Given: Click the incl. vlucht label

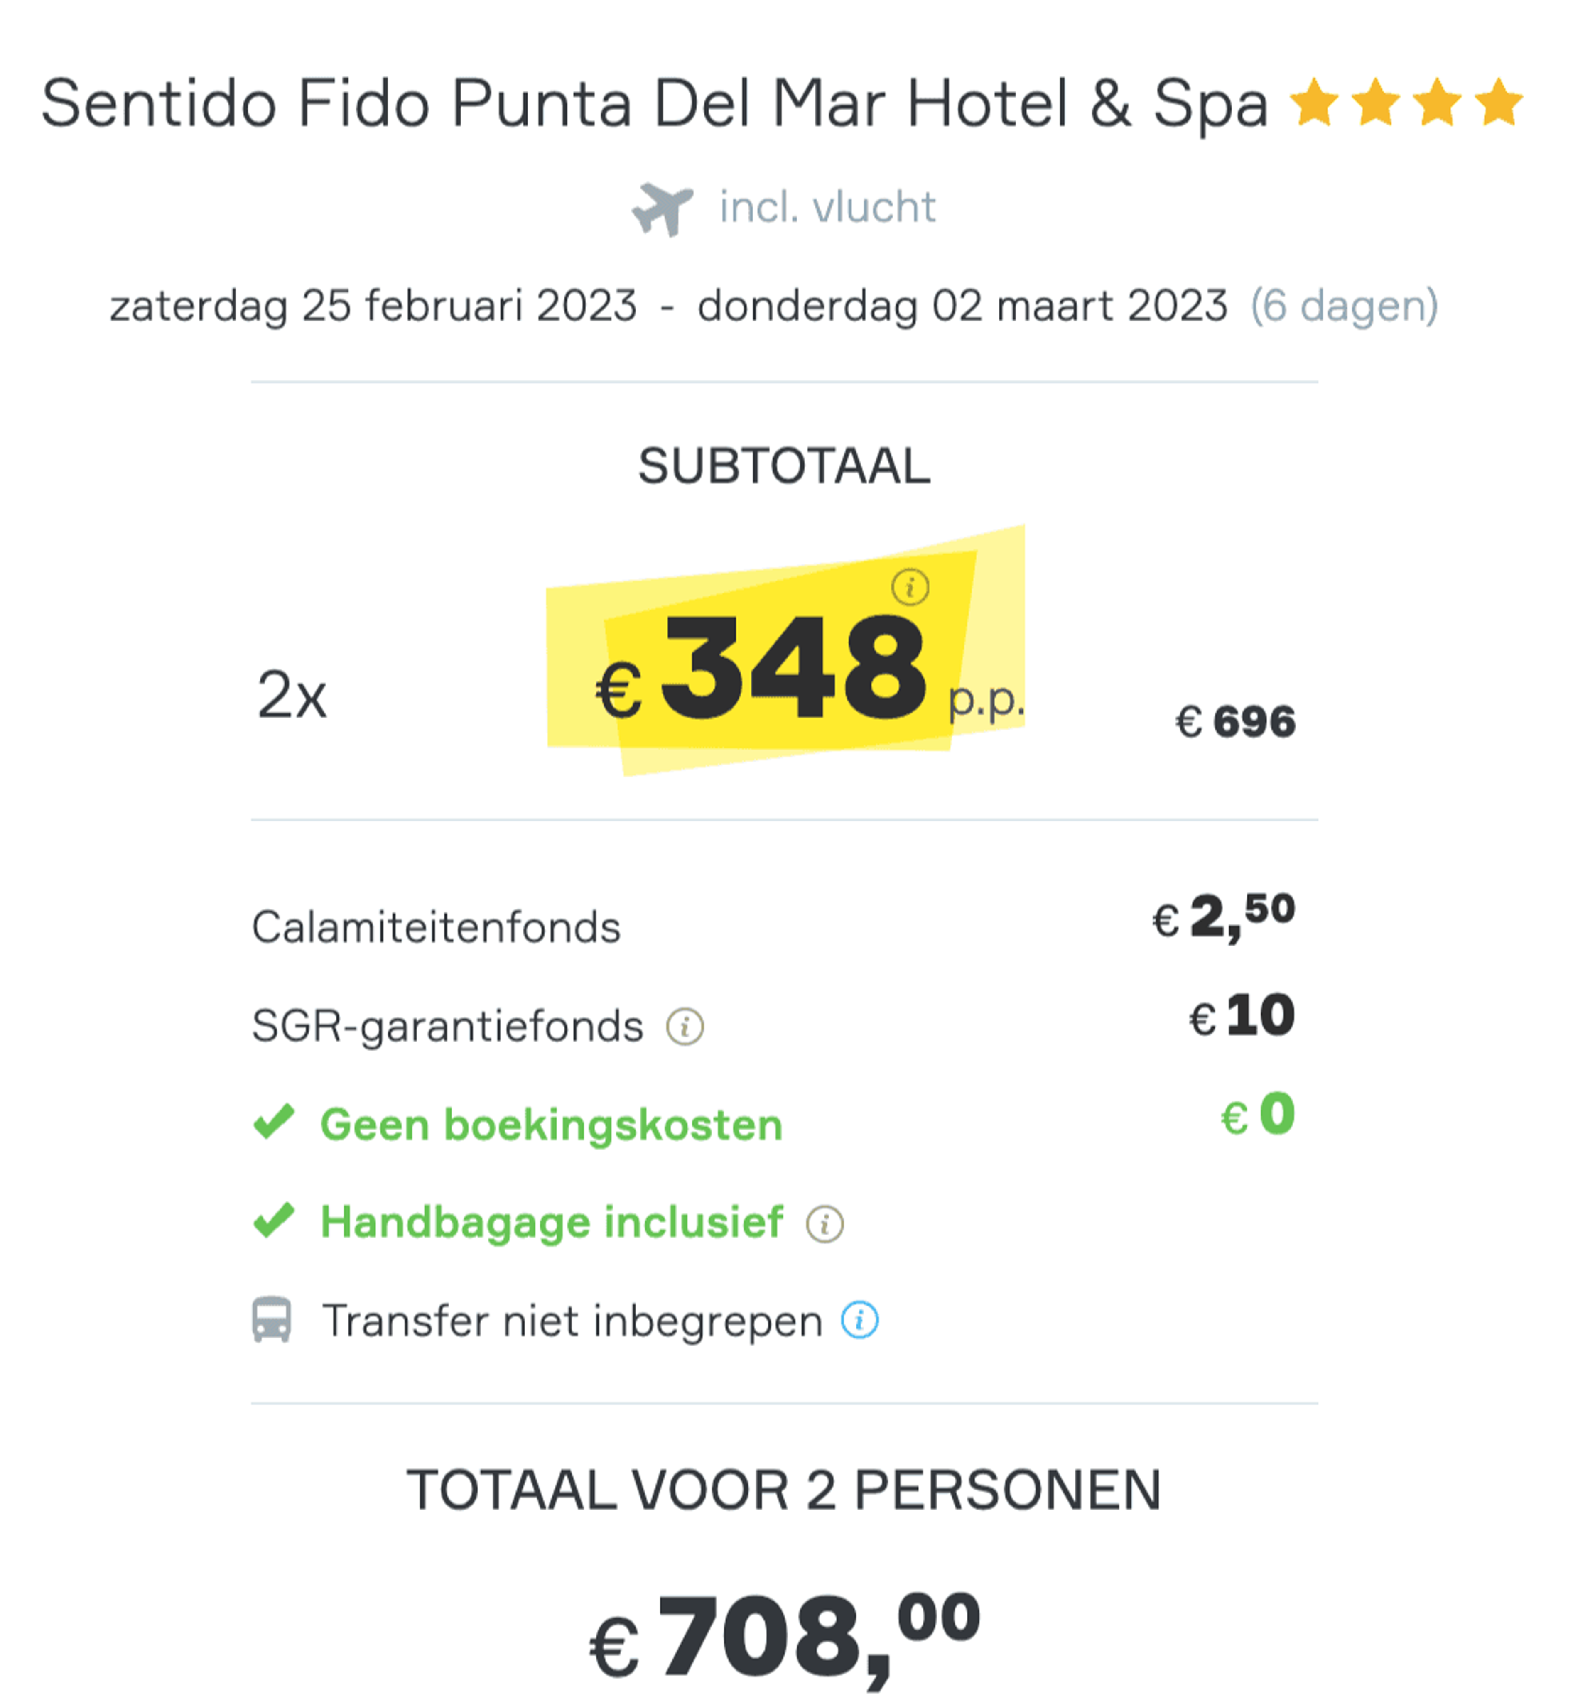Looking at the screenshot, I should 827,207.
